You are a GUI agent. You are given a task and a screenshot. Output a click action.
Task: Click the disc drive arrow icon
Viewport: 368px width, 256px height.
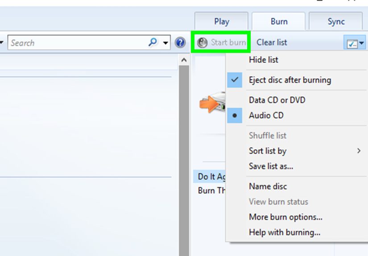pos(212,103)
